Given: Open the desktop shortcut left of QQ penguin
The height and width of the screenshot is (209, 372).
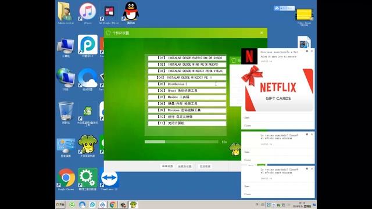Looking at the screenshot, I should point(109,13).
